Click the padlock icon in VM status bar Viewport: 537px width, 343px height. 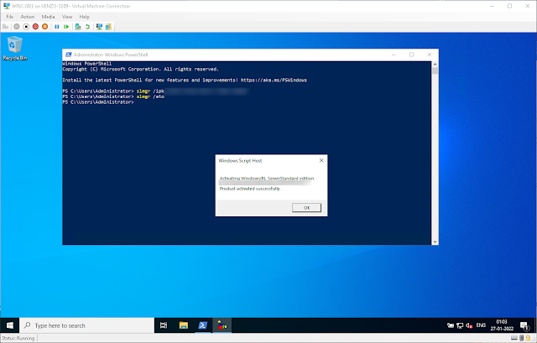528,338
